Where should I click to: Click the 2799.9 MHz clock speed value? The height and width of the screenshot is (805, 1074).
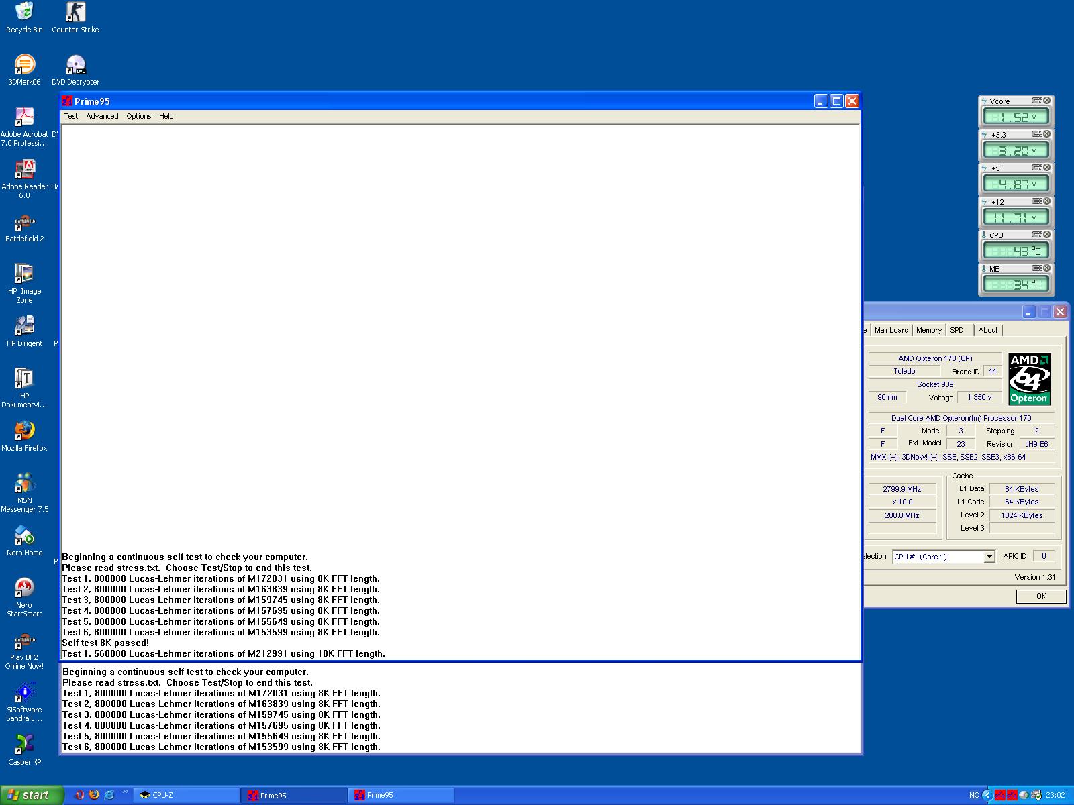(901, 489)
